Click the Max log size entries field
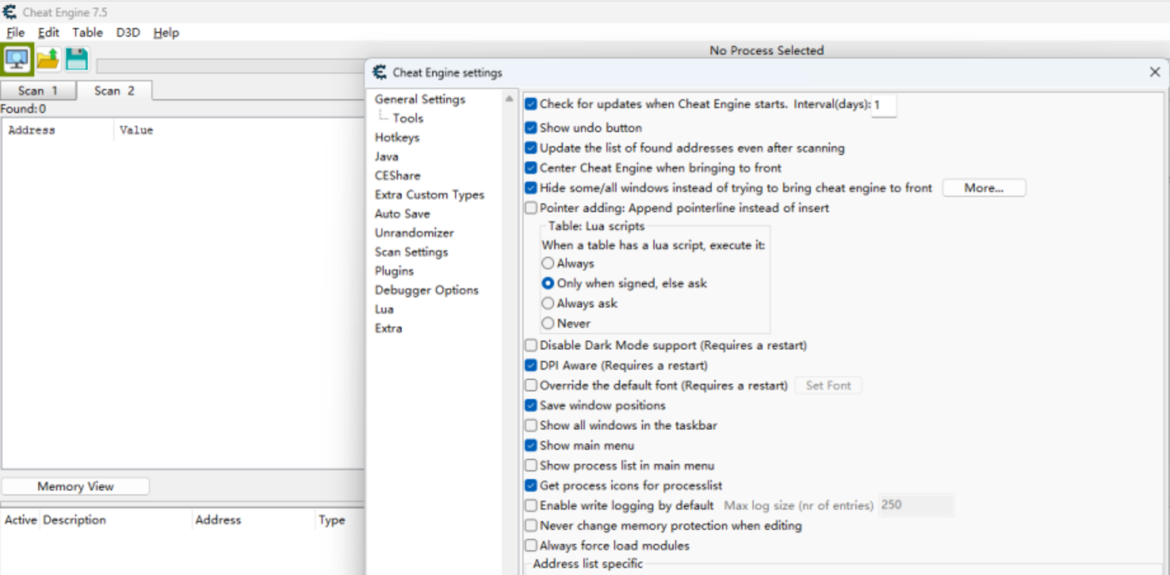 pyautogui.click(x=916, y=505)
